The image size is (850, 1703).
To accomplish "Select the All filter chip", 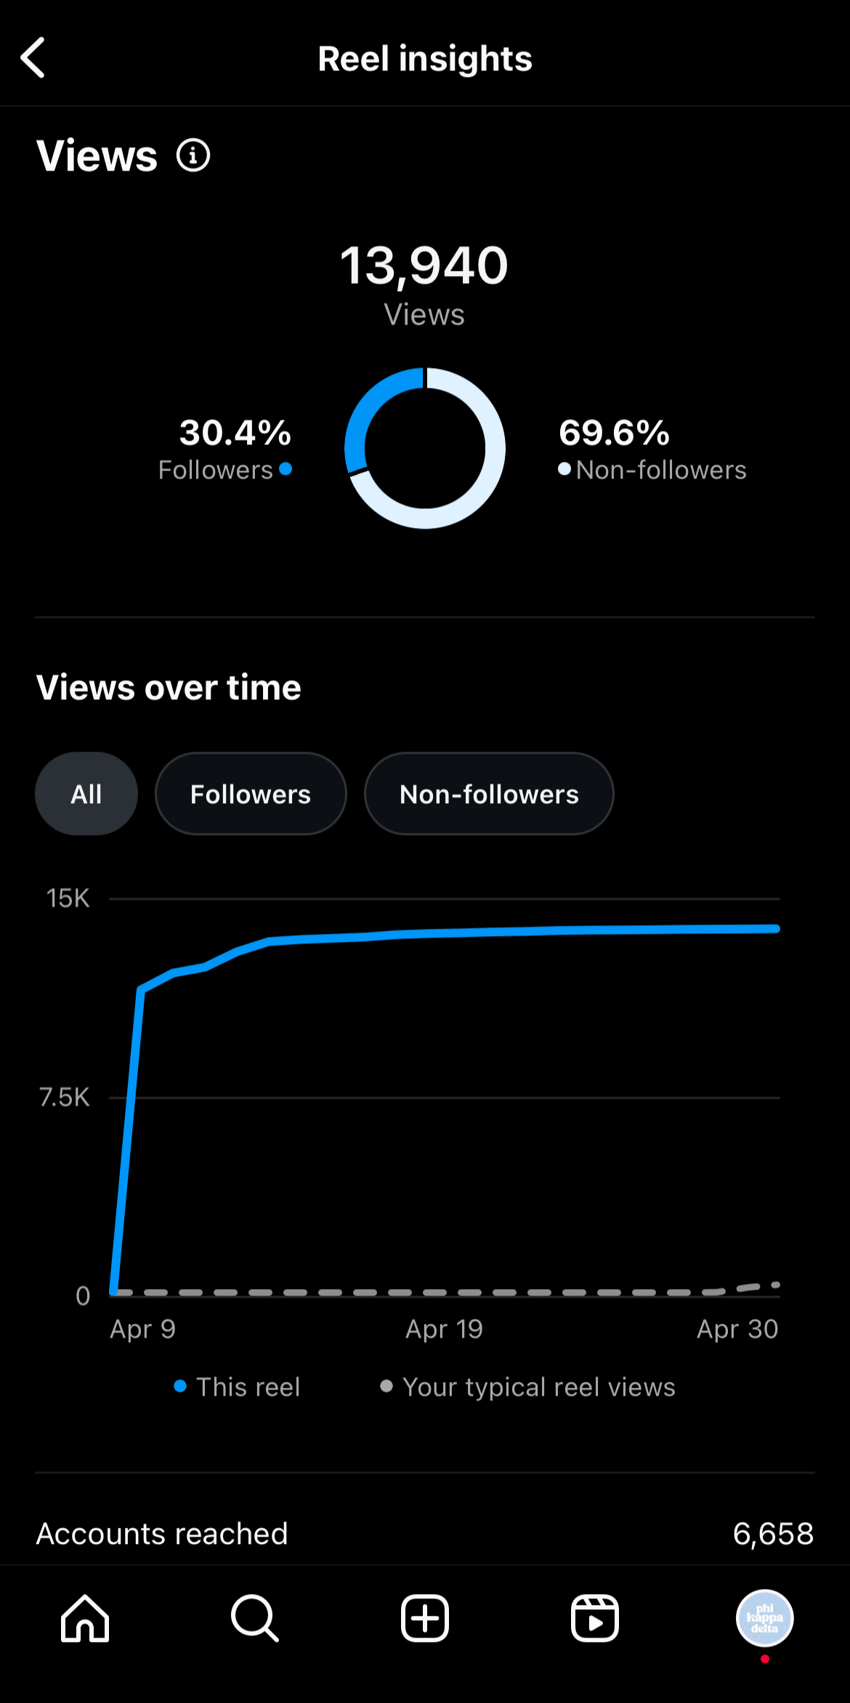I will pyautogui.click(x=86, y=794).
